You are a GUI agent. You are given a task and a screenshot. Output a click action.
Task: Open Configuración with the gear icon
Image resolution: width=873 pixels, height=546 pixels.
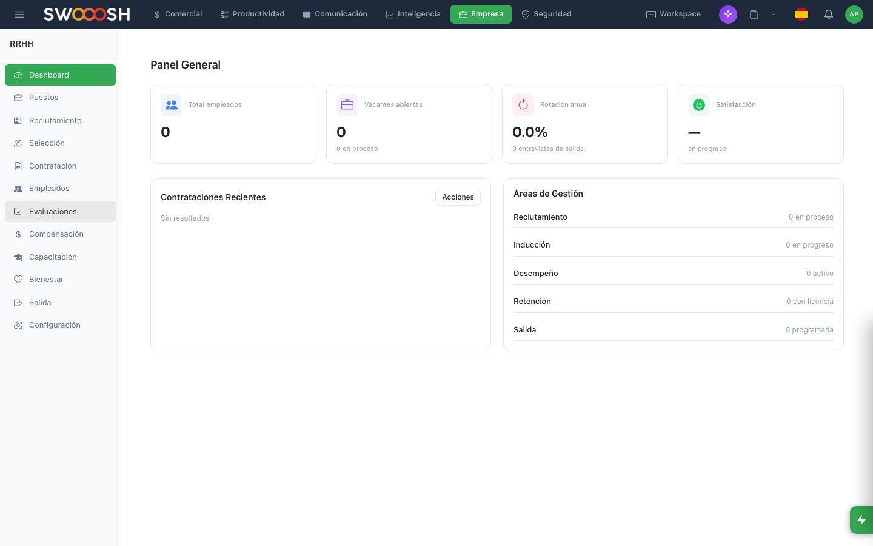click(x=18, y=325)
